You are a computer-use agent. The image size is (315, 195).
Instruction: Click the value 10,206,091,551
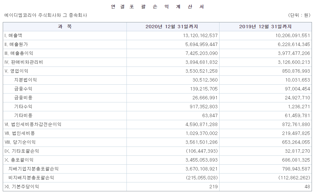[293, 36]
